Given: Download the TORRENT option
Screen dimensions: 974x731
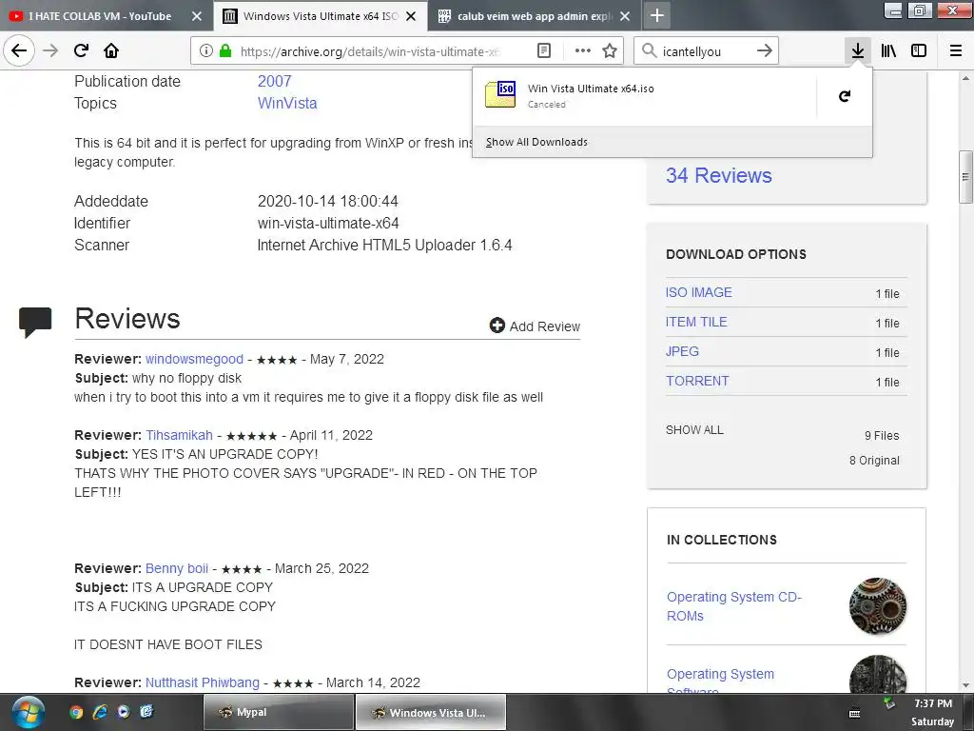Looking at the screenshot, I should 697,381.
